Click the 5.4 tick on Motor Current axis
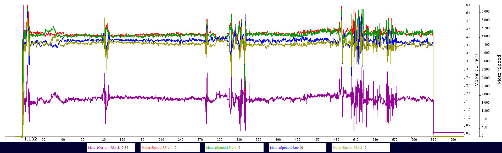 [x=468, y=5]
